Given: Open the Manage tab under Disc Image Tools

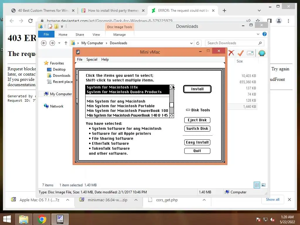Looking at the screenshot, I should point(120,35).
